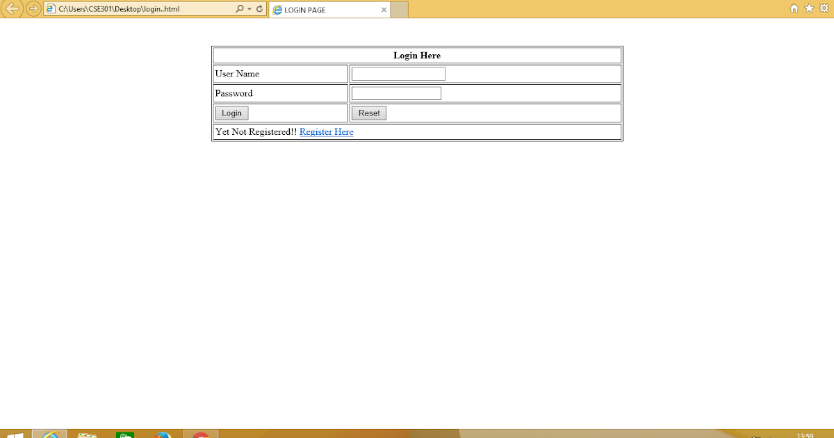Click inside the Password field
This screenshot has height=438, width=834.
pos(396,92)
